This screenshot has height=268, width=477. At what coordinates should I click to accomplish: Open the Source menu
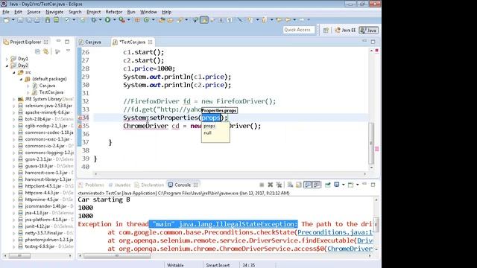tap(34, 12)
